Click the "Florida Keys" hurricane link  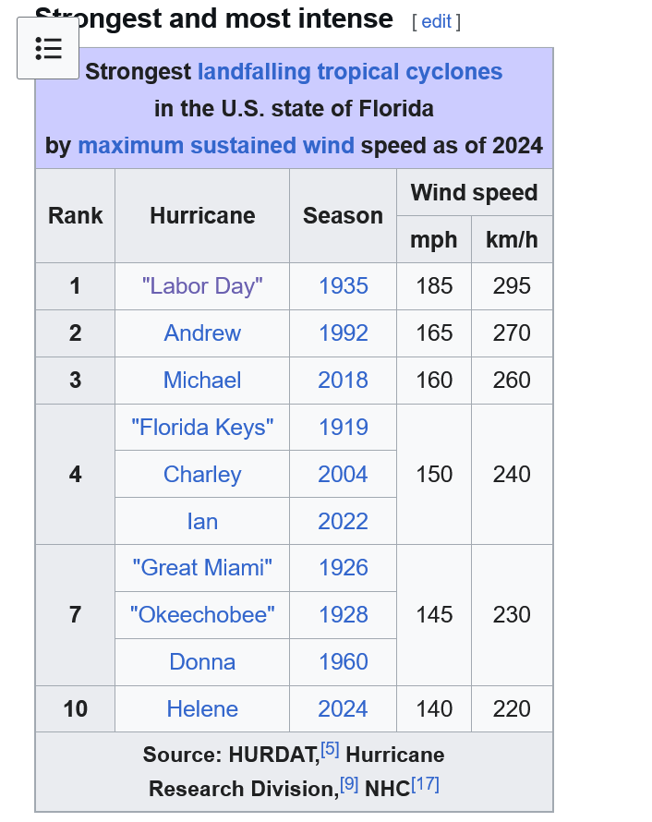(x=202, y=428)
